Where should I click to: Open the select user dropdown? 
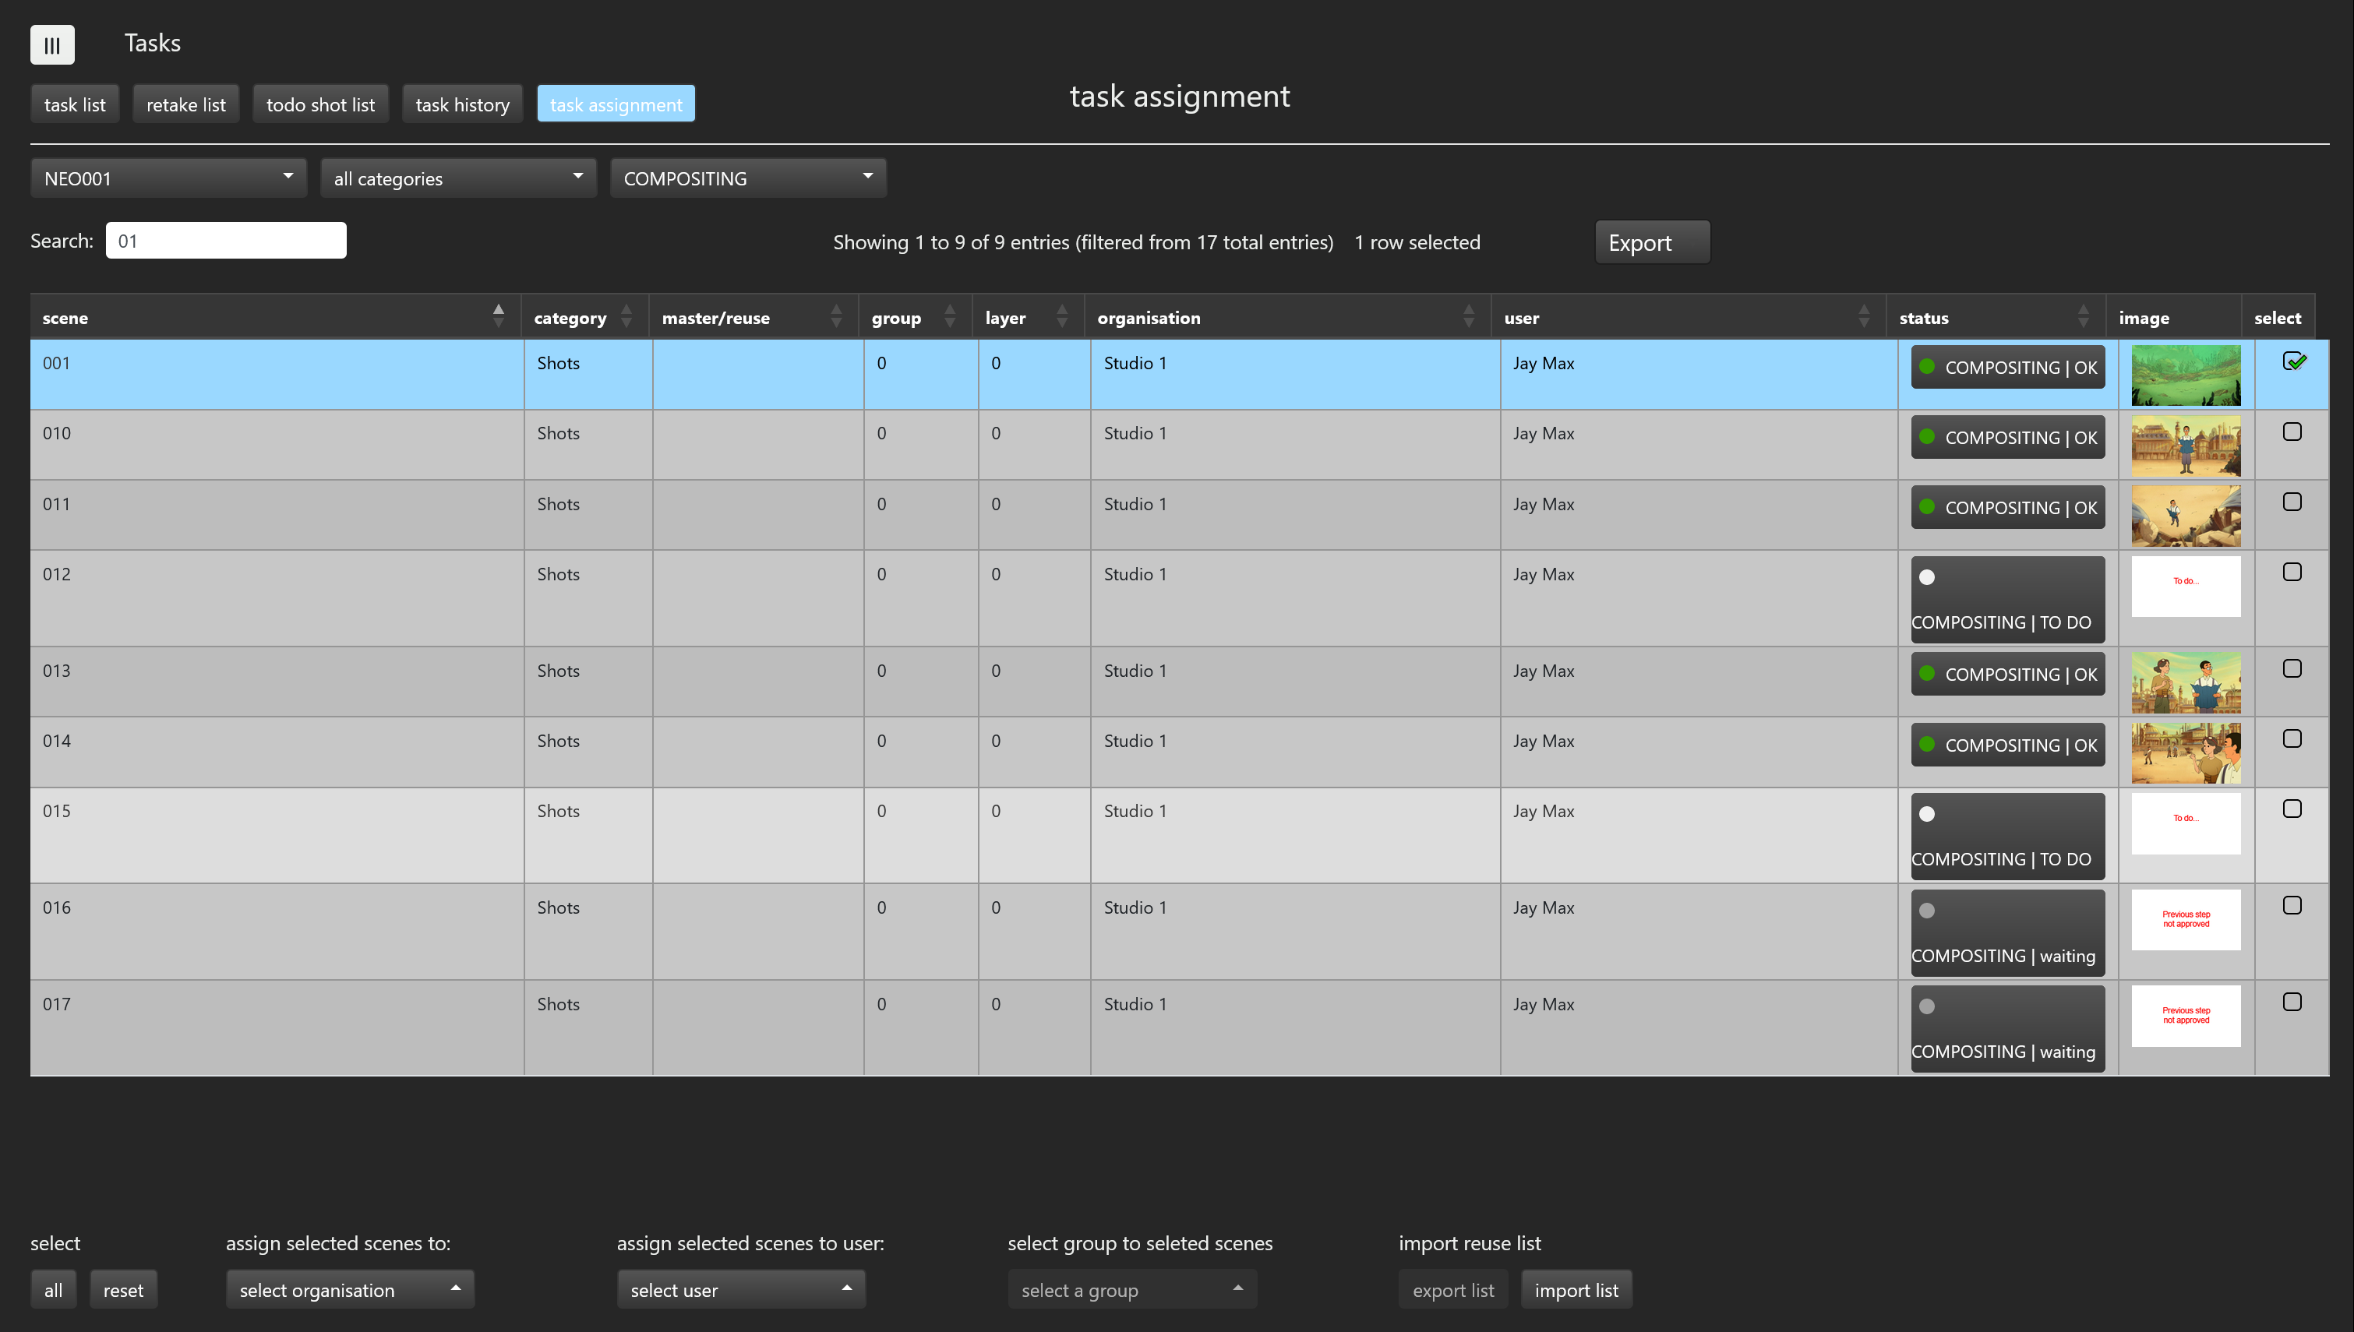point(740,1289)
